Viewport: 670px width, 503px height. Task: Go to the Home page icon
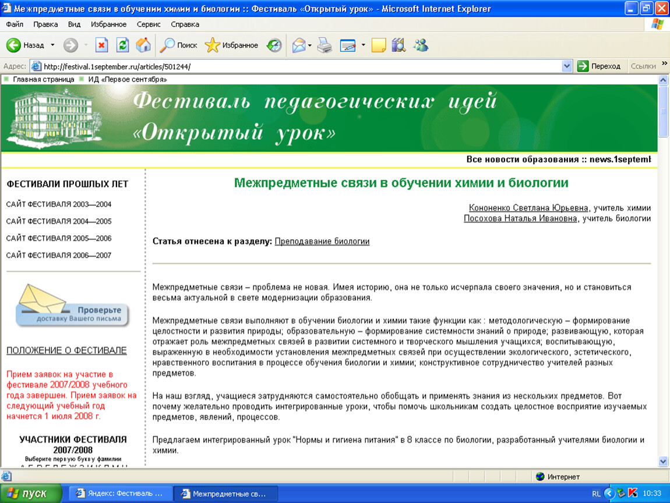tap(143, 45)
